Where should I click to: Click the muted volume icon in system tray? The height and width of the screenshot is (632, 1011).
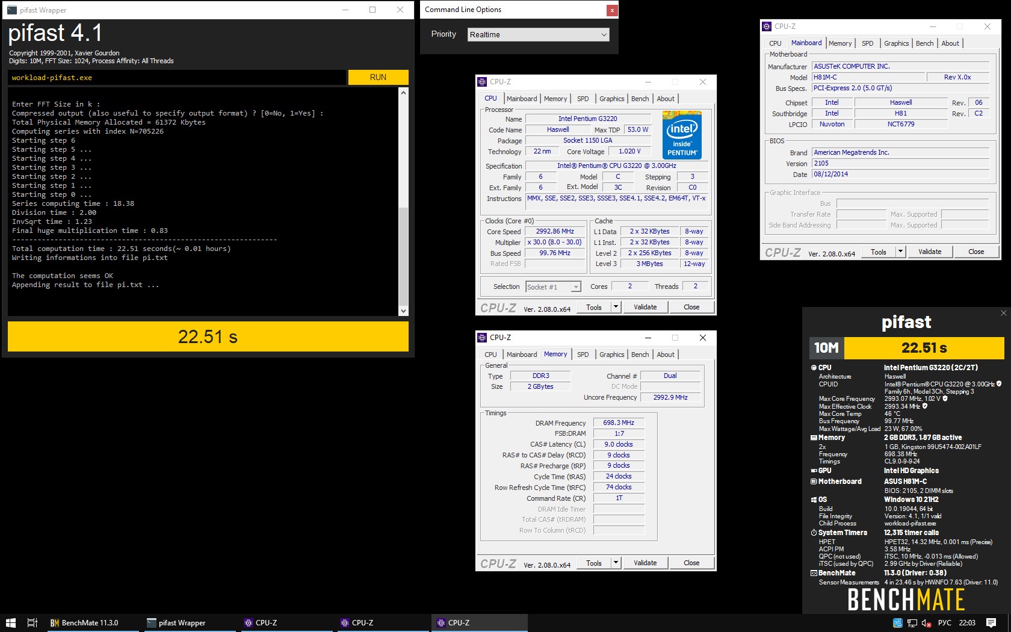pyautogui.click(x=926, y=623)
